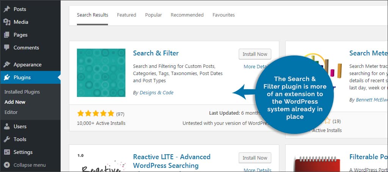The width and height of the screenshot is (388, 172).
Task: Select the Plugins menu item
Action: (30, 77)
